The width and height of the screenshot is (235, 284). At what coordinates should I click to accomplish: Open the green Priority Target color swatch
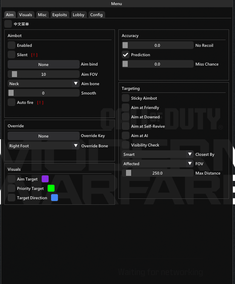51,188
